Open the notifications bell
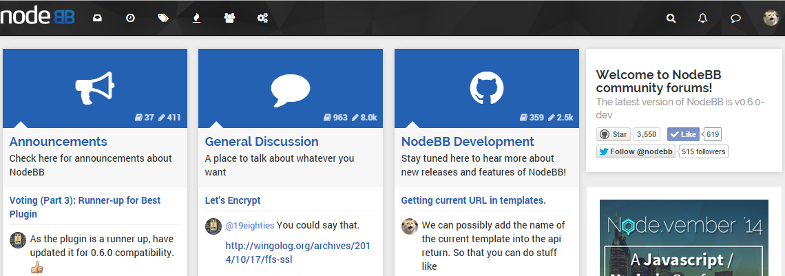Image resolution: width=785 pixels, height=276 pixels. click(x=702, y=19)
